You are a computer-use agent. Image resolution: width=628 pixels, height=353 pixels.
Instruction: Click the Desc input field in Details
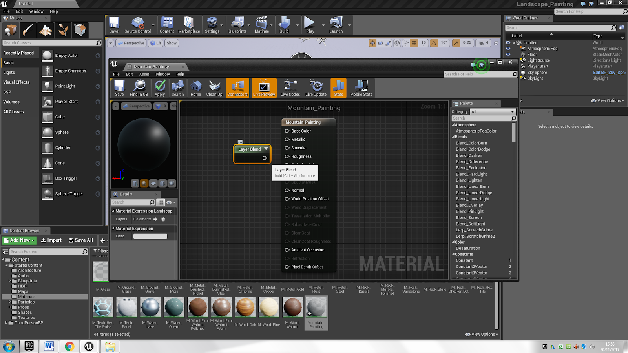tap(150, 236)
